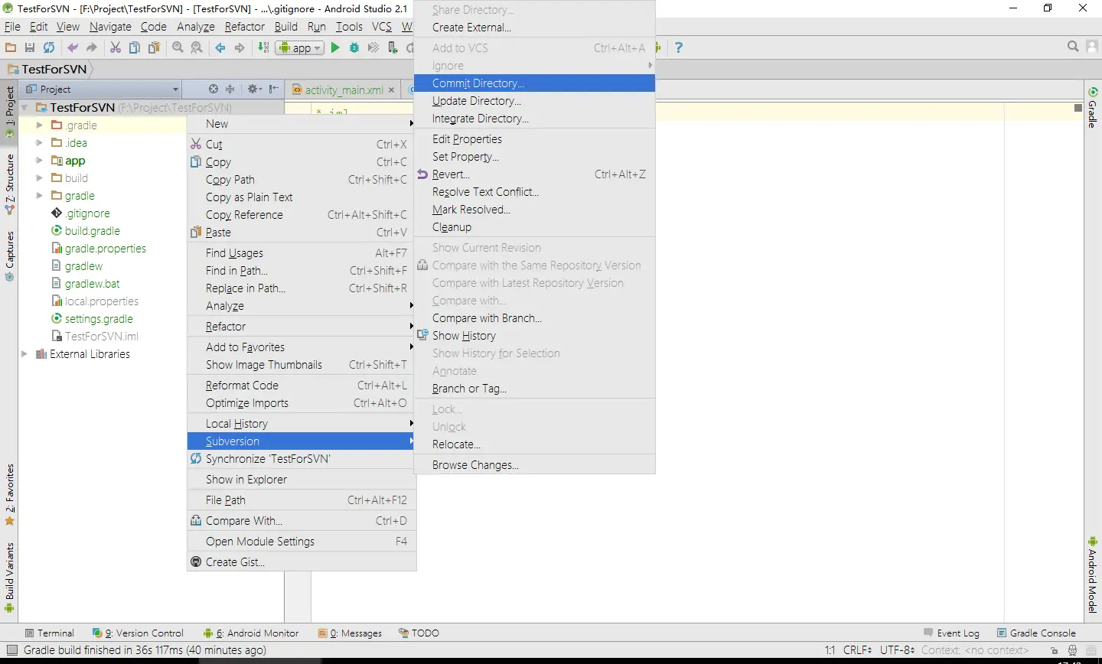The image size is (1102, 664).
Task: Expand the .idea folder
Action: tap(40, 142)
